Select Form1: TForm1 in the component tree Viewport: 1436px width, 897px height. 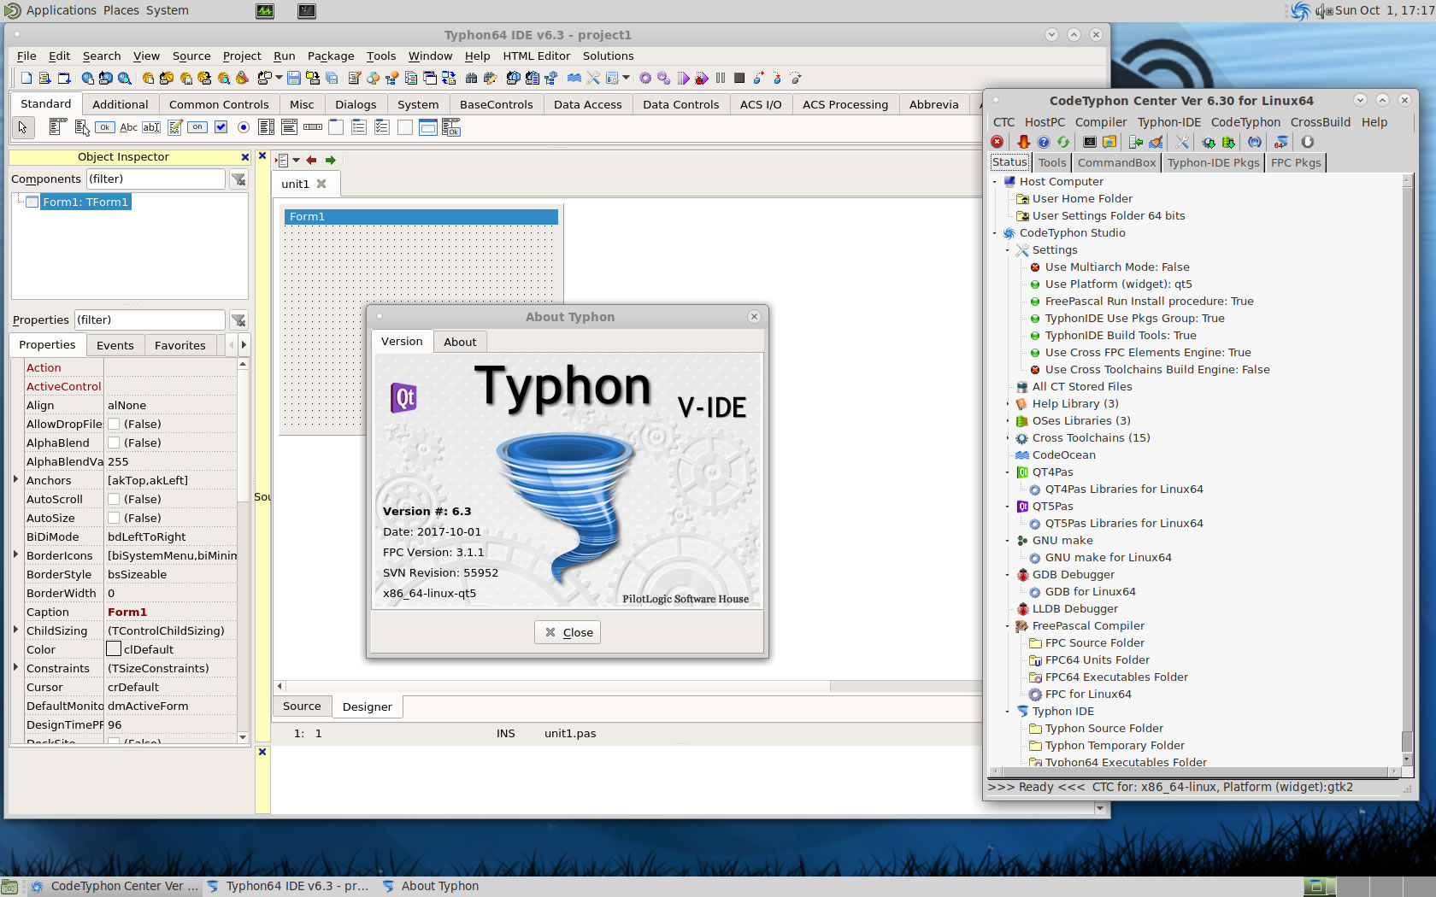pyautogui.click(x=85, y=202)
